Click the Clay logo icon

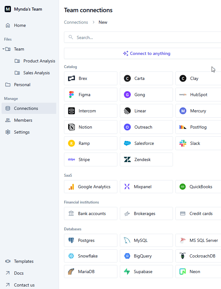(183, 79)
